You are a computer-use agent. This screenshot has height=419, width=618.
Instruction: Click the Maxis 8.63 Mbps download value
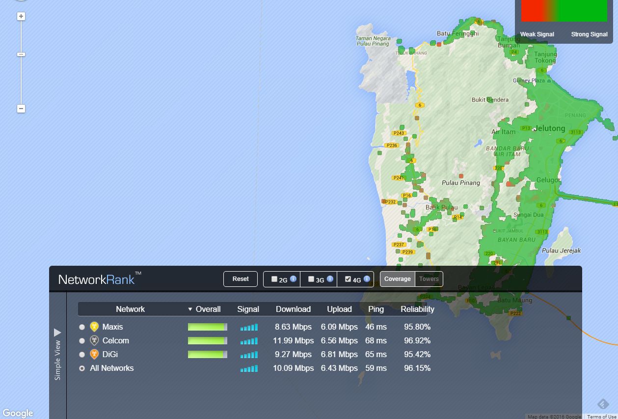293,327
